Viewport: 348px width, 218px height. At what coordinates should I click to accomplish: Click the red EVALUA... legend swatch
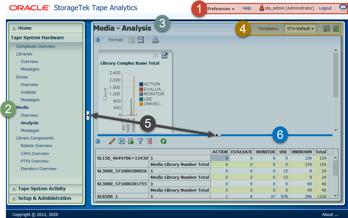click(141, 89)
